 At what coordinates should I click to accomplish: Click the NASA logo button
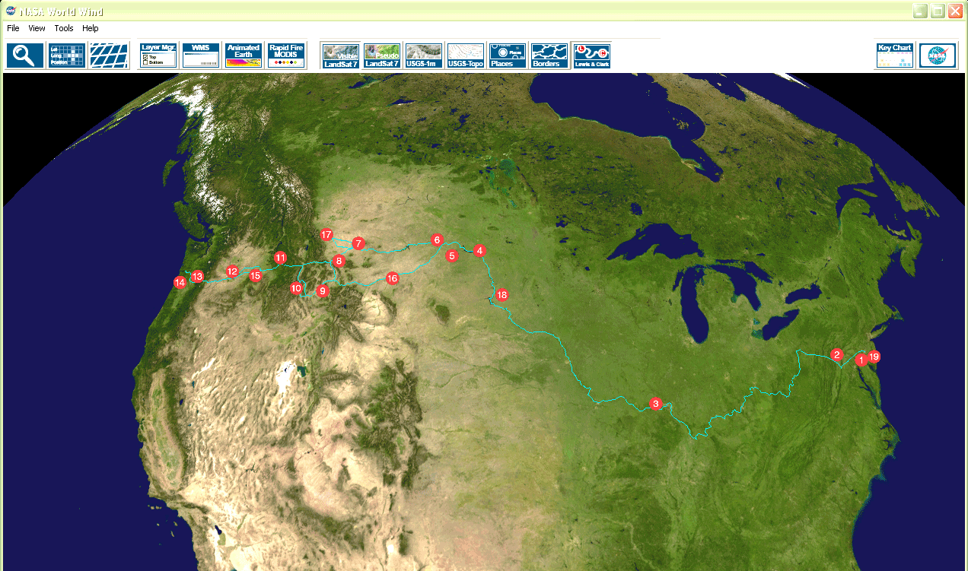coord(938,56)
